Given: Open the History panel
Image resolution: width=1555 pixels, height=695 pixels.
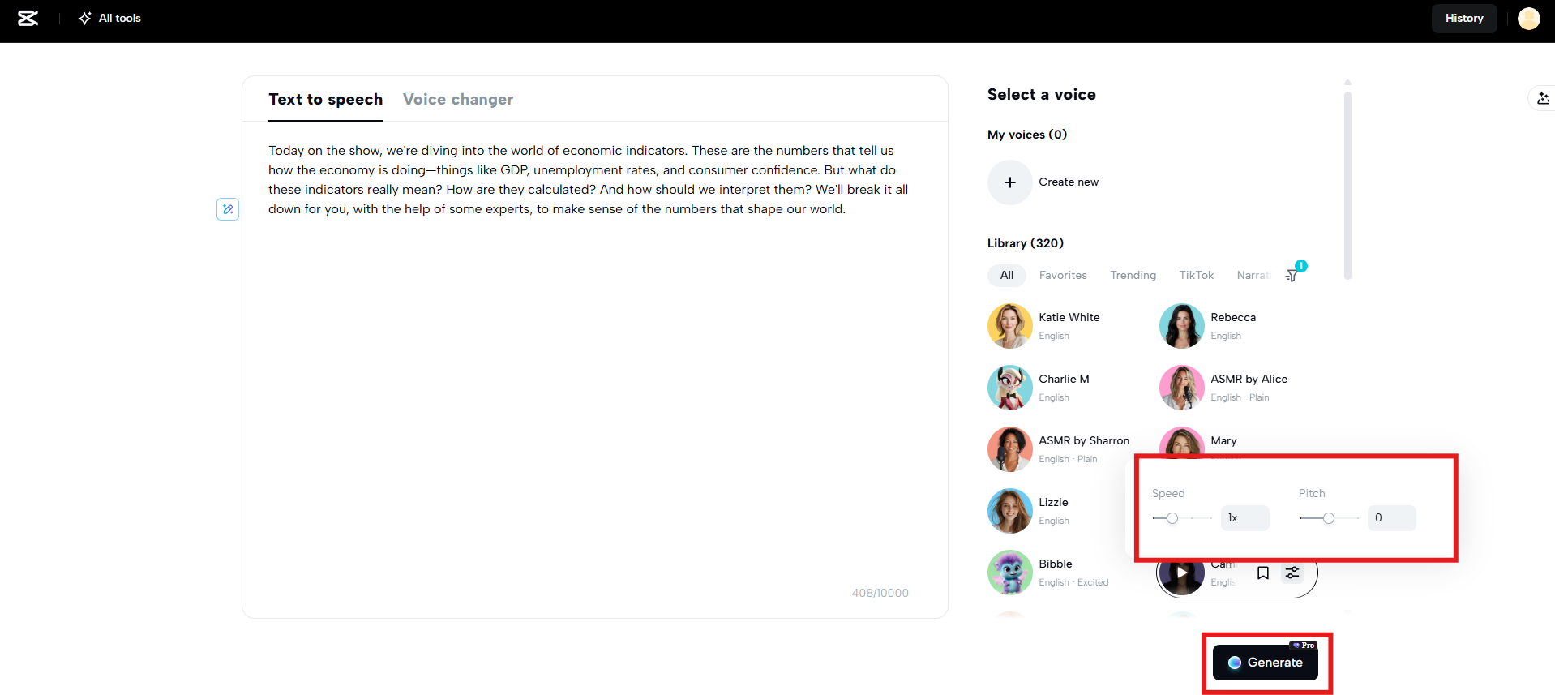Looking at the screenshot, I should 1463,19.
